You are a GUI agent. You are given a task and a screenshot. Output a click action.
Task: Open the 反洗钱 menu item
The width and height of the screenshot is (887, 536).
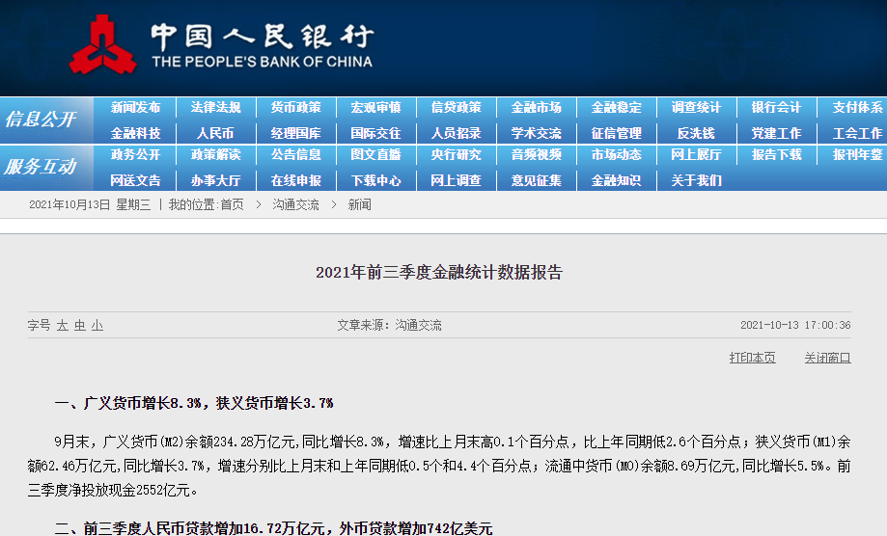(696, 133)
